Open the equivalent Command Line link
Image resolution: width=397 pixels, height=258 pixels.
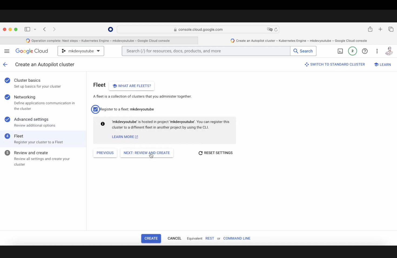[x=237, y=238]
